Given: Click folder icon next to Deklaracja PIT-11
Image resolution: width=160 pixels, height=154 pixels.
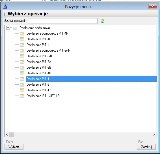Looking at the screenshot, I should [22, 79].
